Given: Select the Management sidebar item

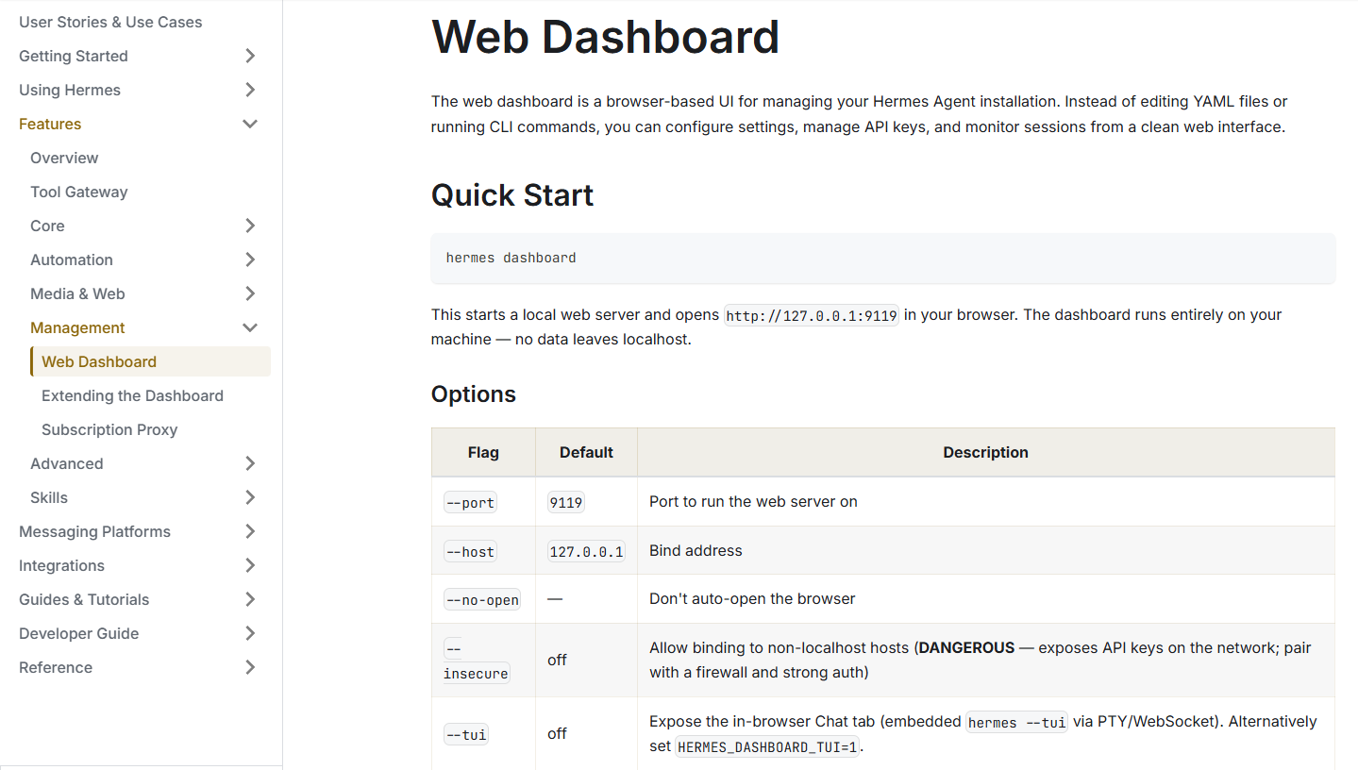Looking at the screenshot, I should pyautogui.click(x=77, y=327).
